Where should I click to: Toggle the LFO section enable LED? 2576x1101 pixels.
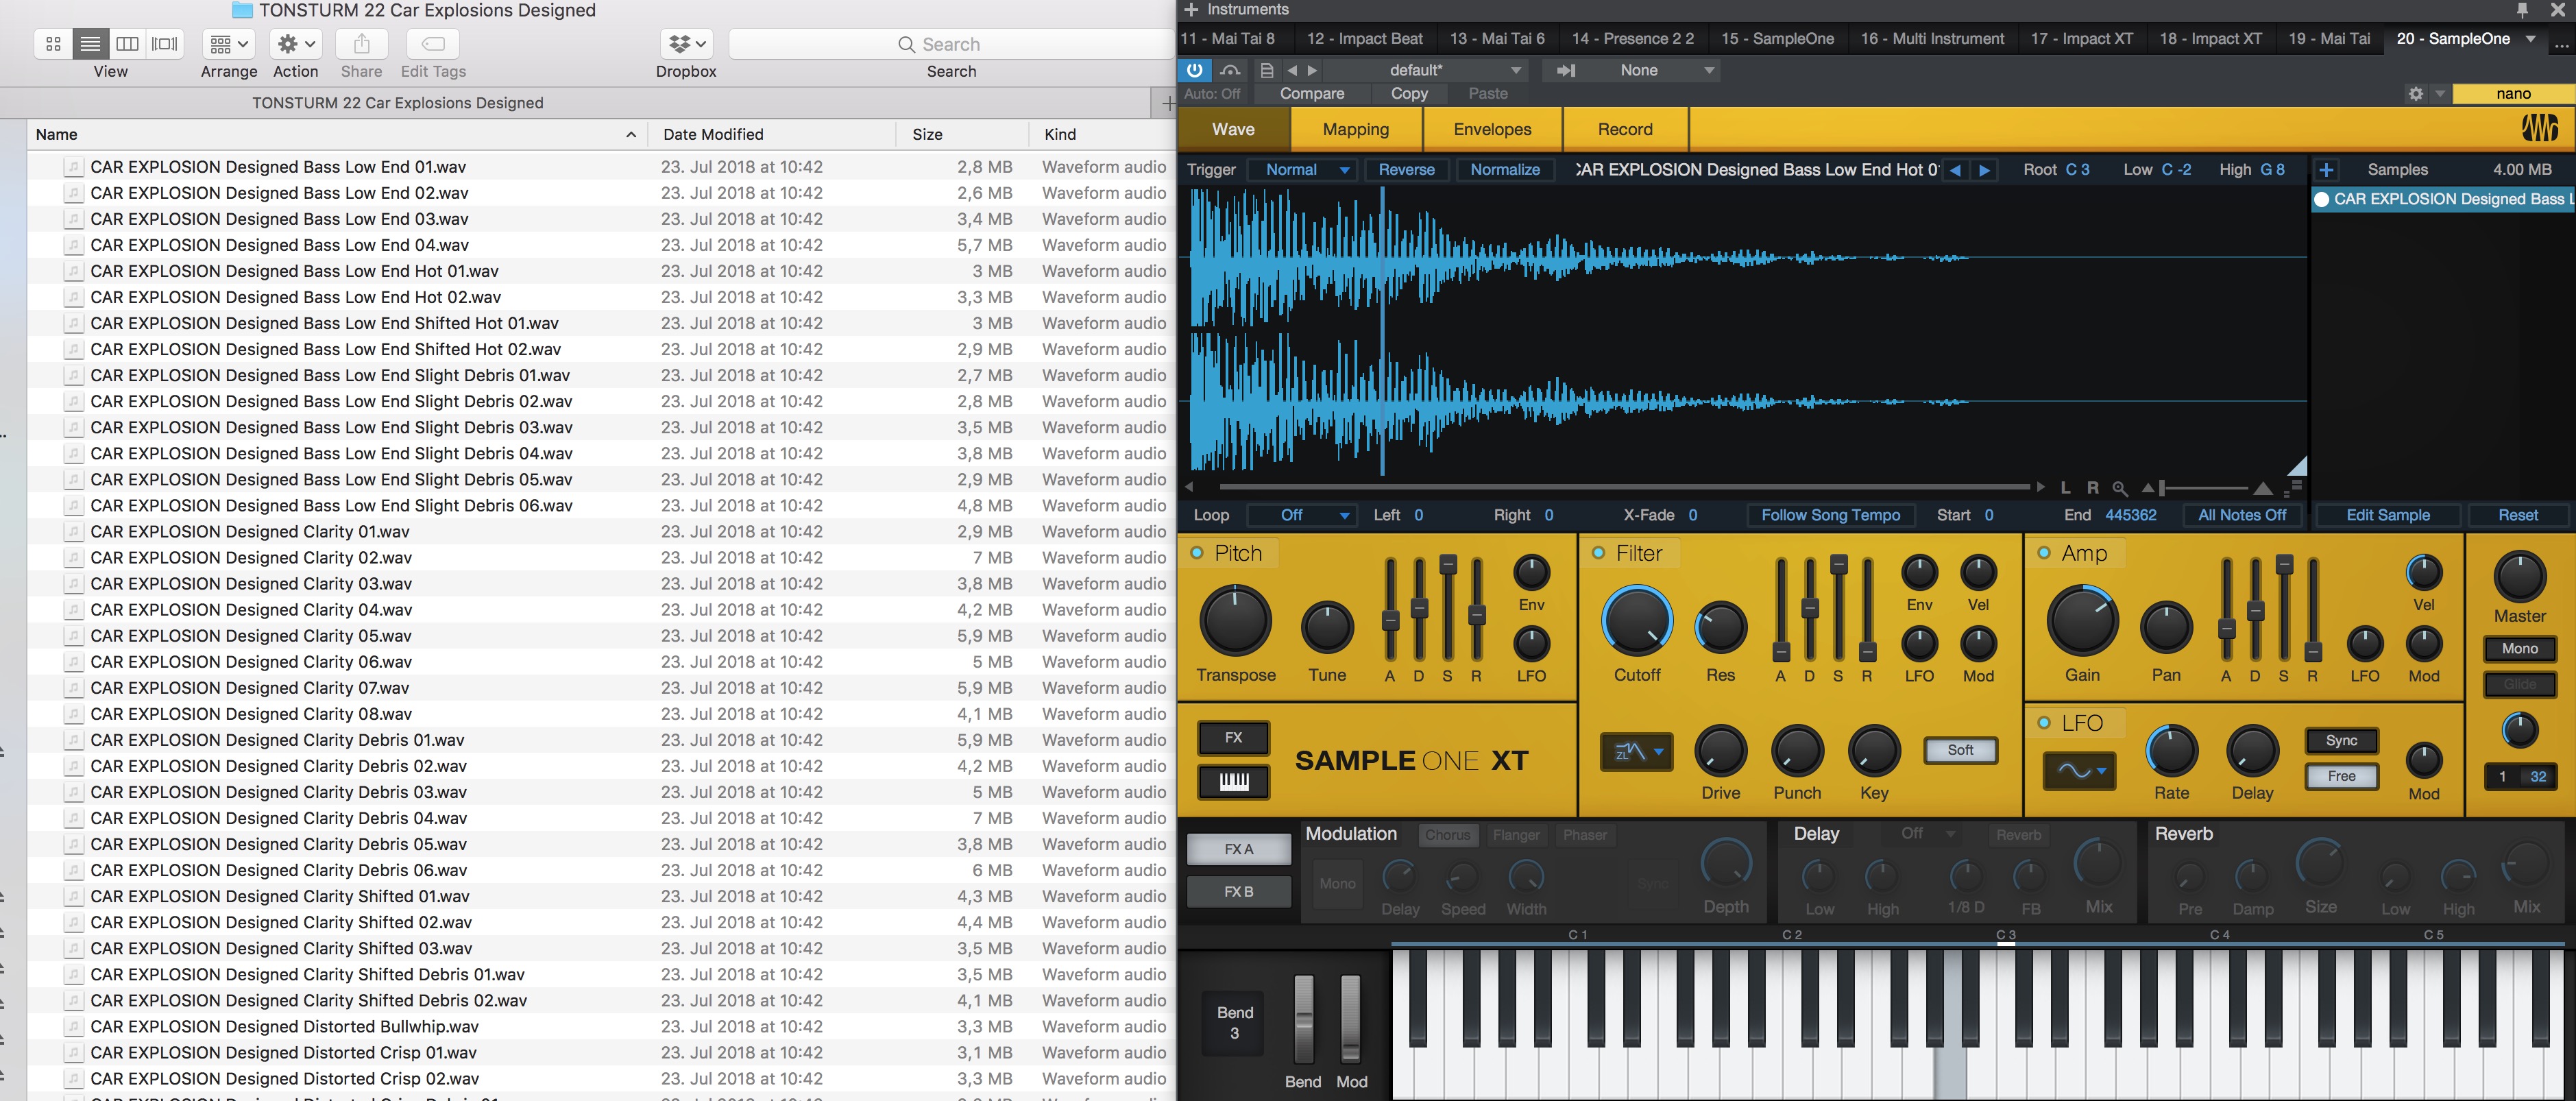point(2044,722)
